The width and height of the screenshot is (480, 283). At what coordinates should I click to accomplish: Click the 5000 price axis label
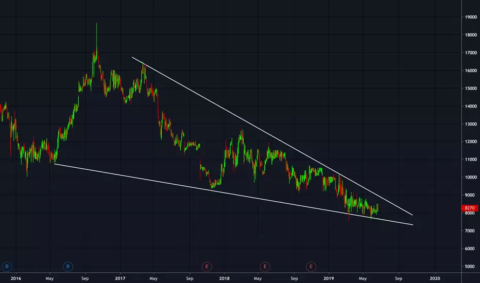click(x=471, y=266)
